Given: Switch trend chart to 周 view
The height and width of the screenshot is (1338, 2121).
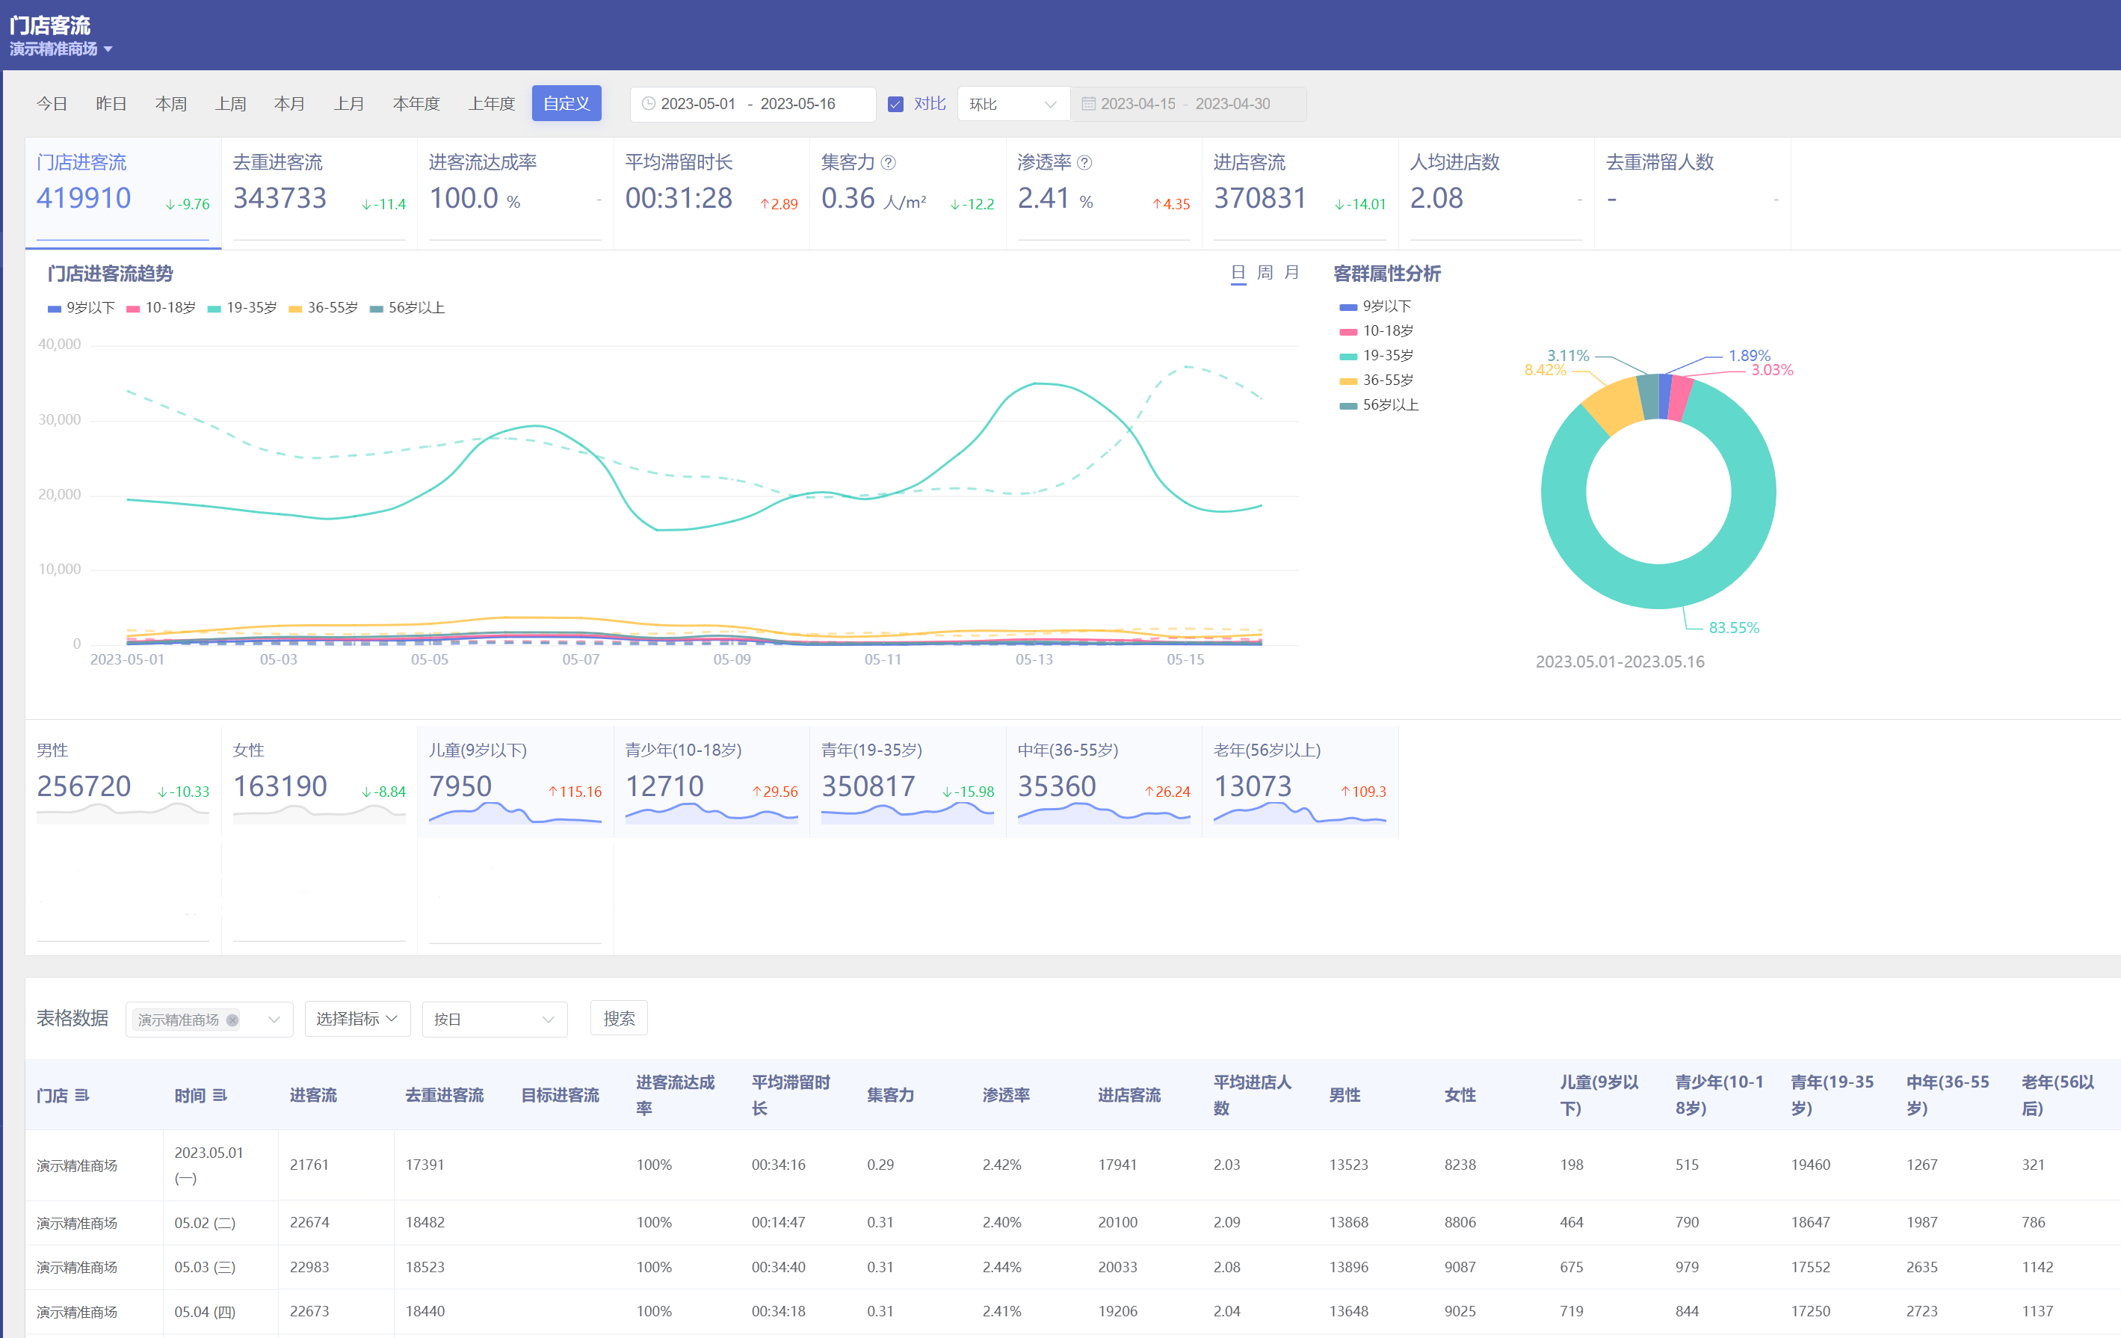Looking at the screenshot, I should 1265,273.
